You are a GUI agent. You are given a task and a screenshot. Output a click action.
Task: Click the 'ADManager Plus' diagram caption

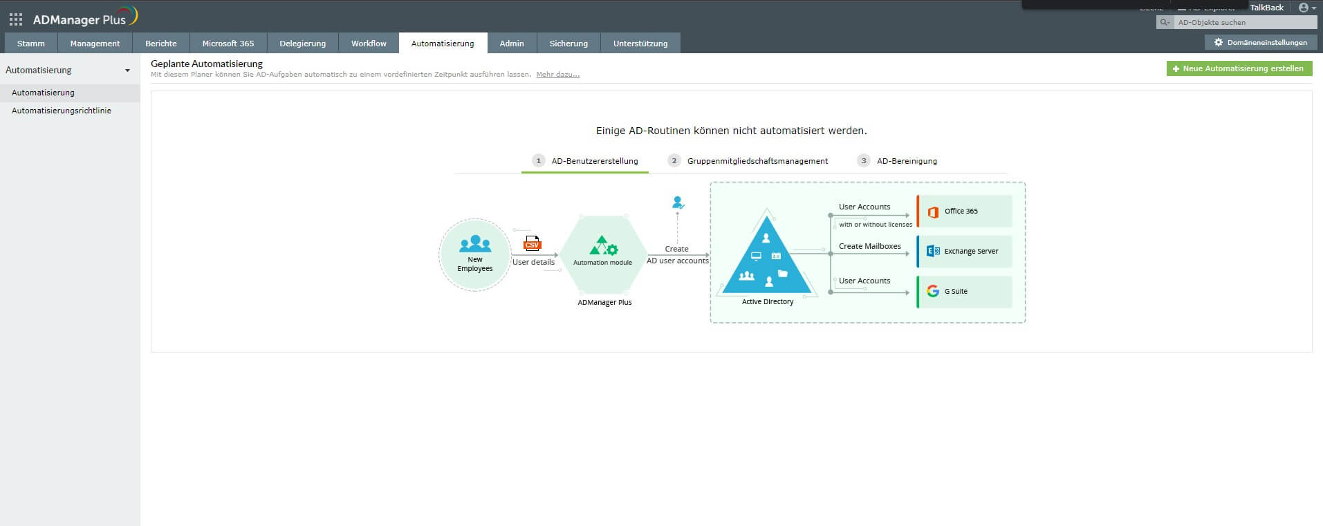(x=604, y=302)
